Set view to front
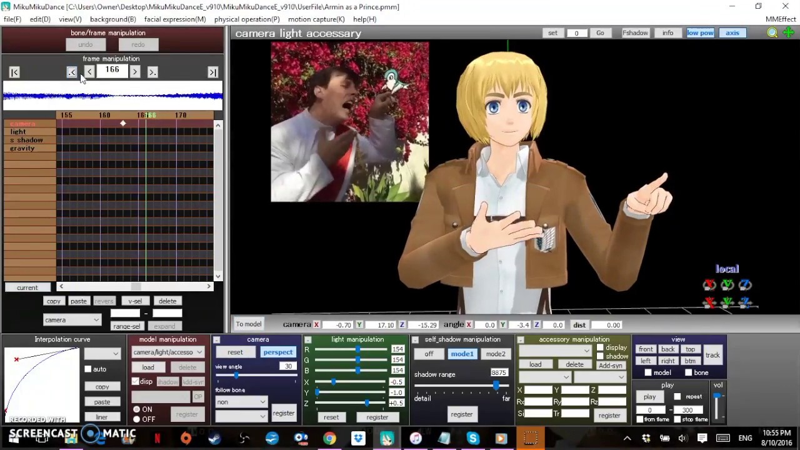 646,349
